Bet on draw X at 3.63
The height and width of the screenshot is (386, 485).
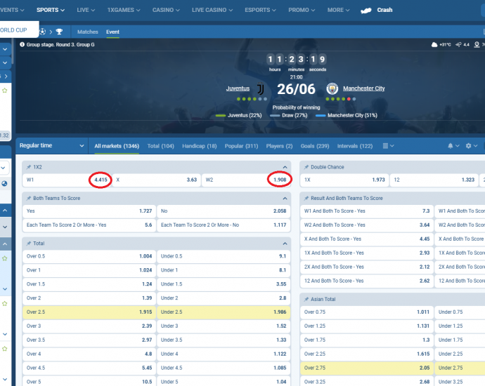click(x=157, y=180)
